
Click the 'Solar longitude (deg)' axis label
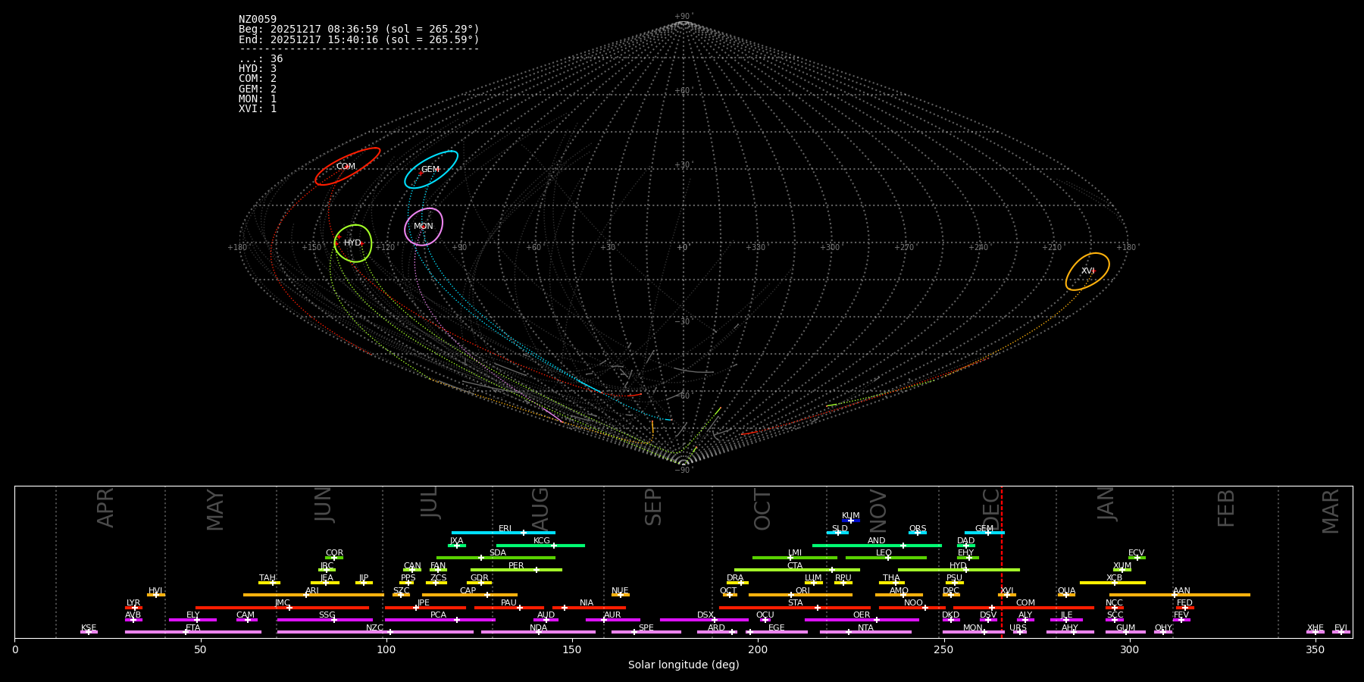point(683,665)
